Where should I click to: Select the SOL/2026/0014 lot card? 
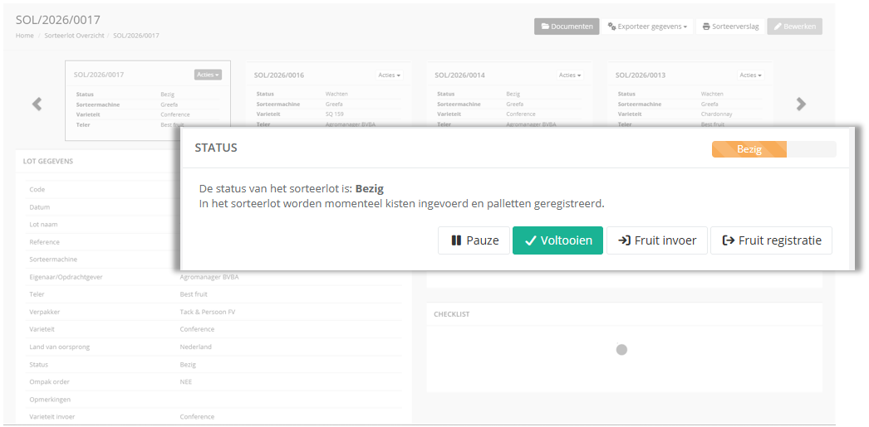pyautogui.click(x=508, y=95)
